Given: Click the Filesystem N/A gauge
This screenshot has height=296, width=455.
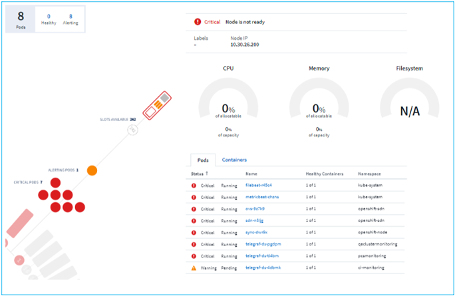Looking at the screenshot, I should click(410, 98).
